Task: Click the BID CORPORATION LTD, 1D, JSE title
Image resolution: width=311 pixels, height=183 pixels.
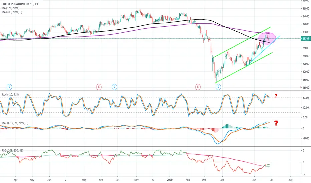Action: [20, 4]
